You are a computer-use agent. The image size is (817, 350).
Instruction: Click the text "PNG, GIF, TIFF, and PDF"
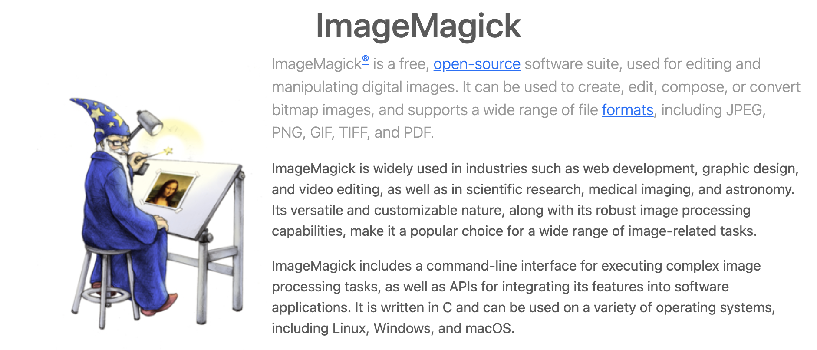pyautogui.click(x=352, y=132)
